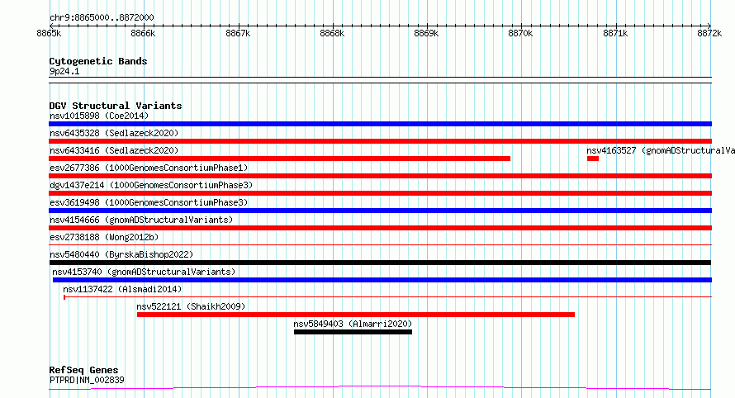
Task: Click the PTPRD|NM_002839 gene label
Action: (87, 380)
